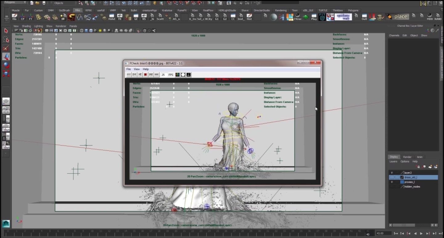Image resolution: width=444 pixels, height=238 pixels.
Task: Run the CP shelf button
Action: [x=23, y=17]
